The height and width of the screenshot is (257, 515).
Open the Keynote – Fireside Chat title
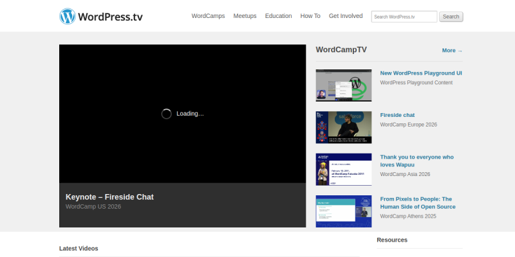[109, 197]
